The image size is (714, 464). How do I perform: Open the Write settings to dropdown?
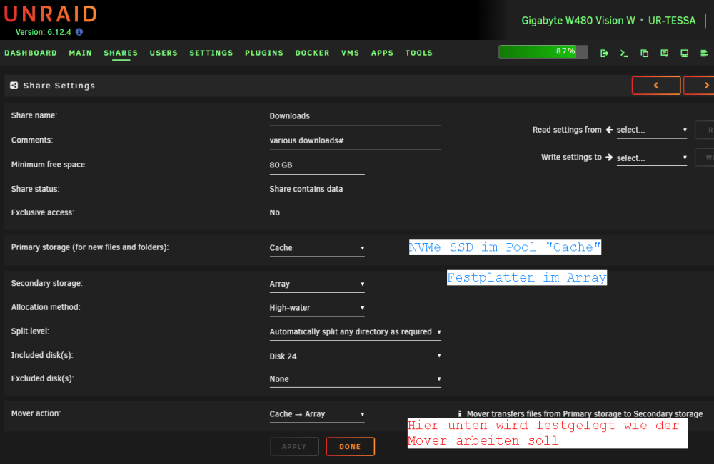pos(652,158)
